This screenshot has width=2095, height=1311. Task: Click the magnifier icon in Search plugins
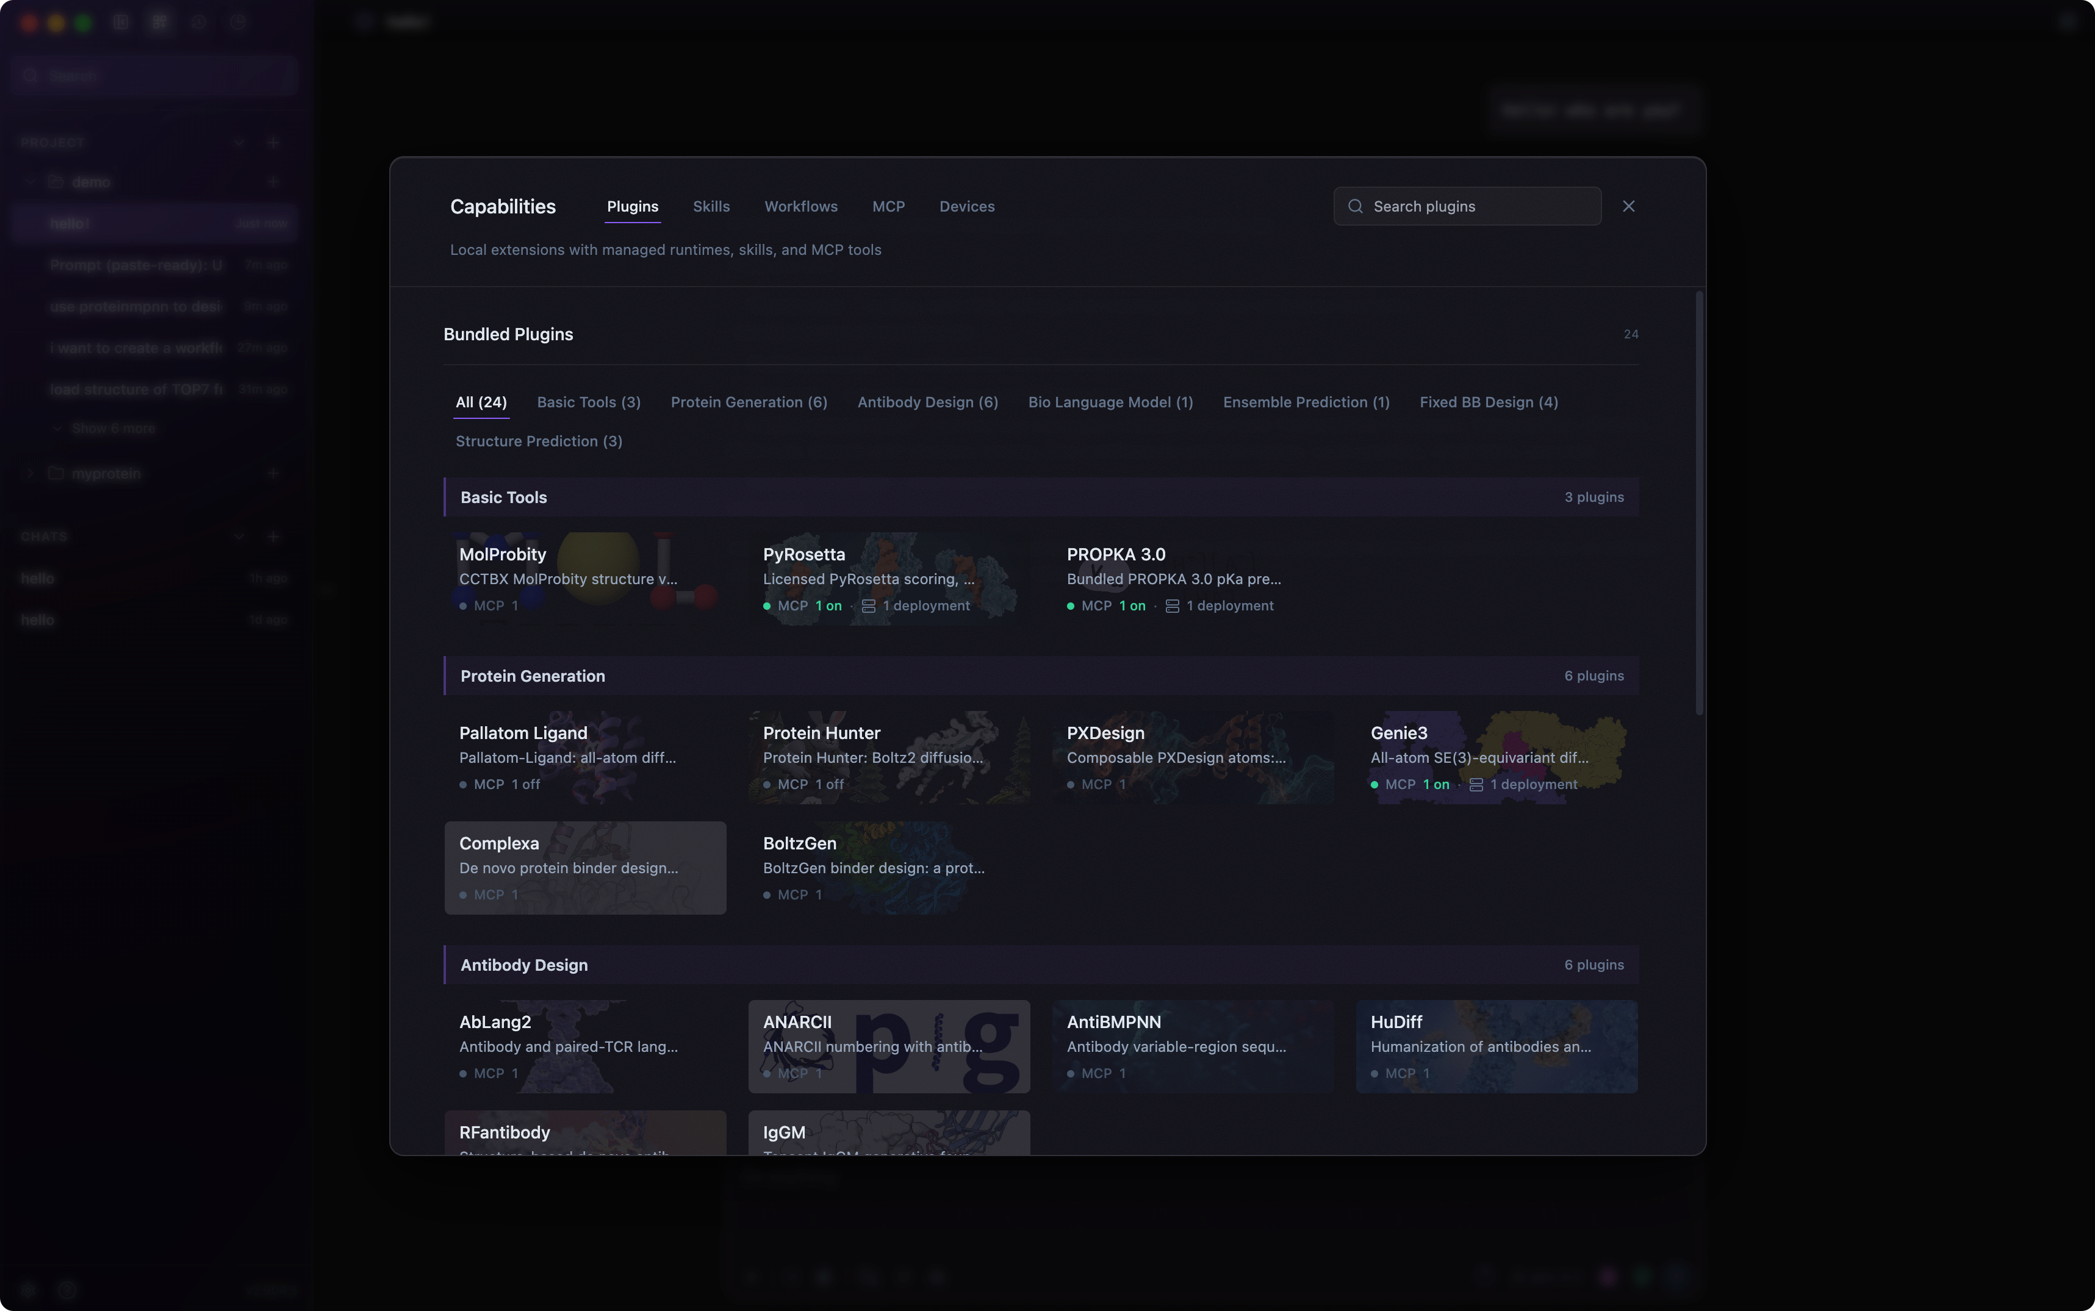pos(1355,206)
